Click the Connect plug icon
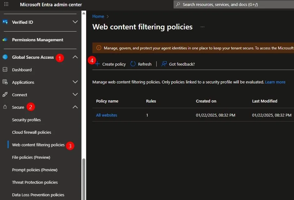The width and height of the screenshot is (294, 200). (x=5, y=94)
